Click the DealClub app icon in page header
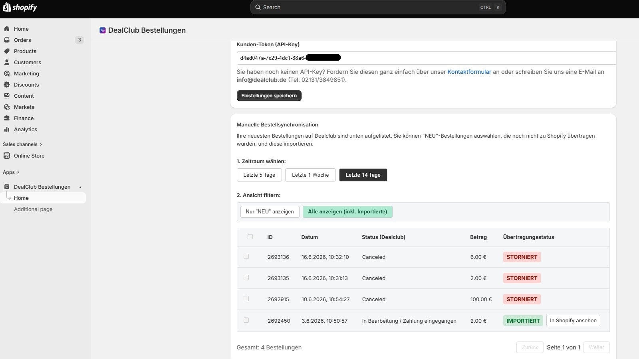The image size is (639, 359). pos(103,30)
